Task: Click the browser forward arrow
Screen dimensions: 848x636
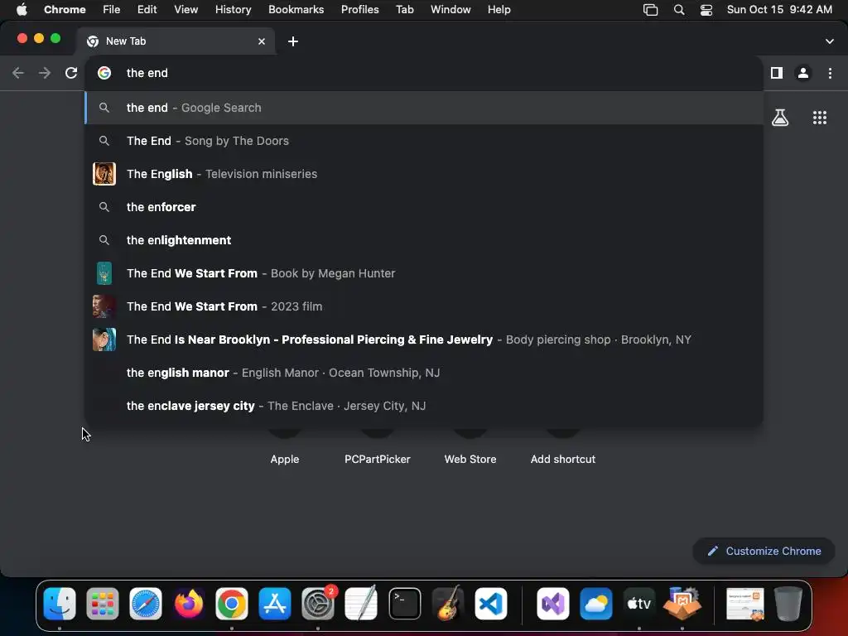Action: 45,73
